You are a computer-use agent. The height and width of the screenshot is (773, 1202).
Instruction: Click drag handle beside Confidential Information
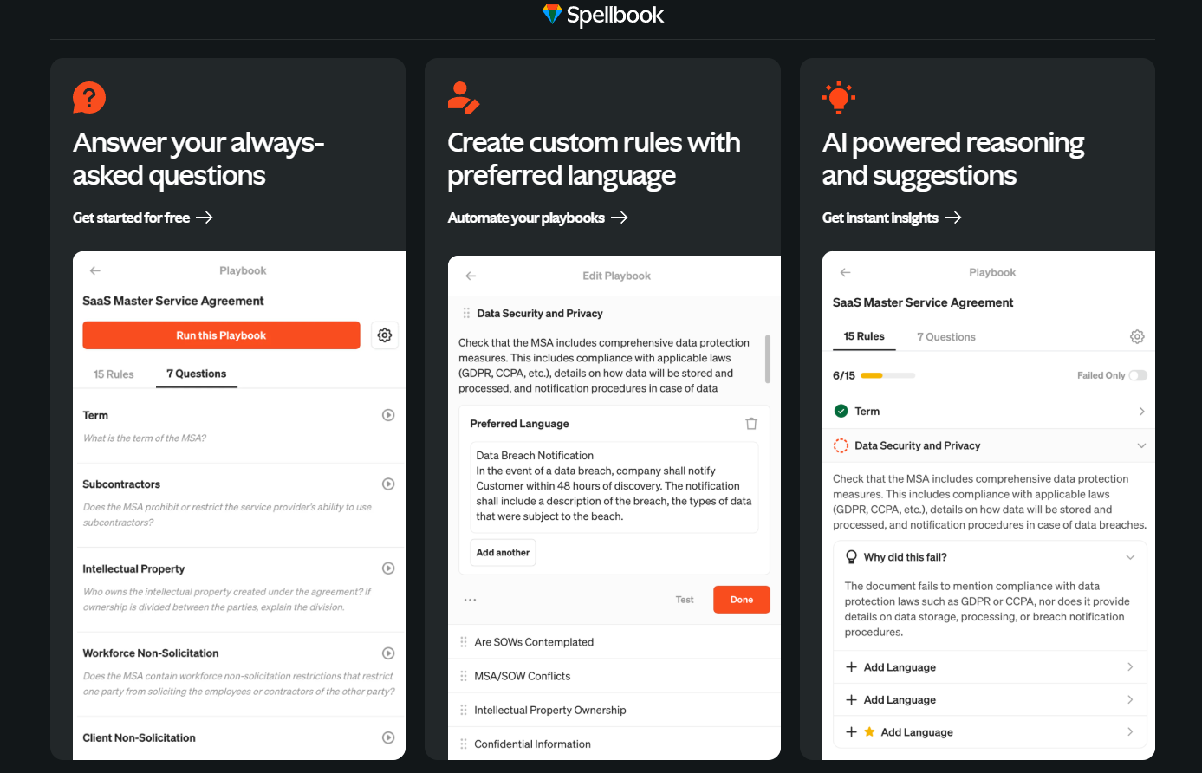pos(464,744)
